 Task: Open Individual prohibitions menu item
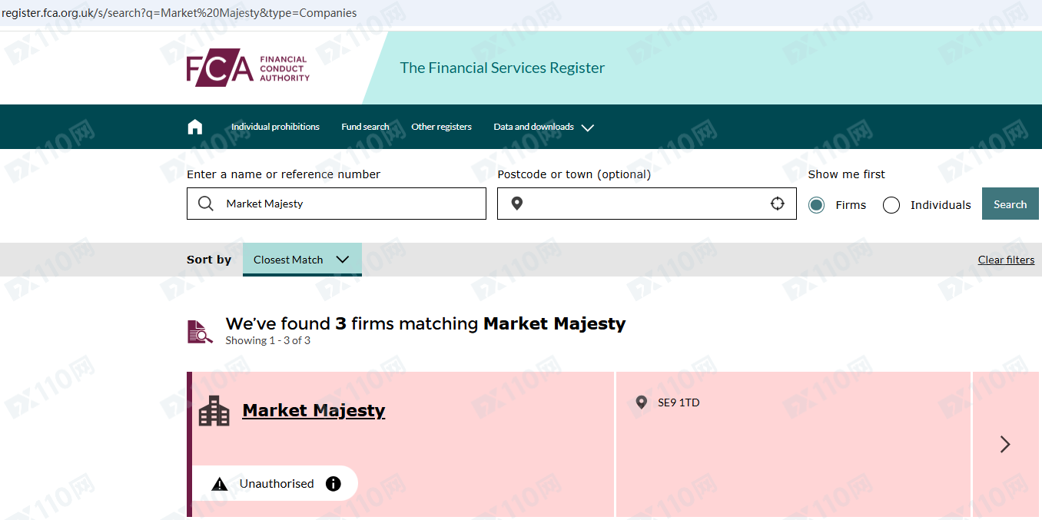(x=275, y=127)
